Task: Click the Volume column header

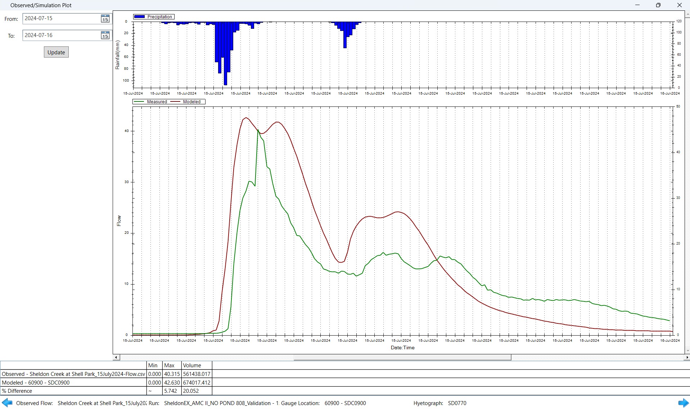Action: click(x=197, y=365)
